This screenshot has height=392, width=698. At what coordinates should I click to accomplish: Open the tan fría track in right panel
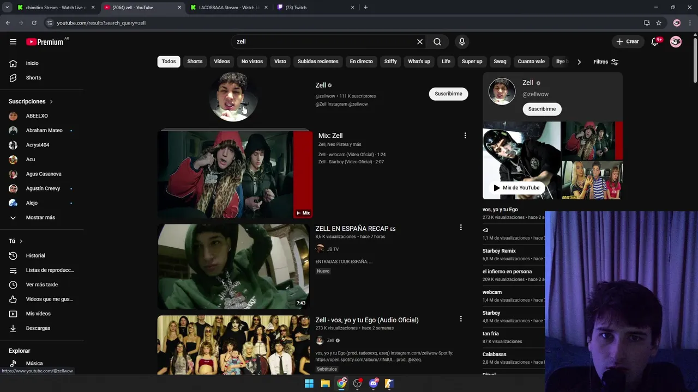[x=491, y=334]
